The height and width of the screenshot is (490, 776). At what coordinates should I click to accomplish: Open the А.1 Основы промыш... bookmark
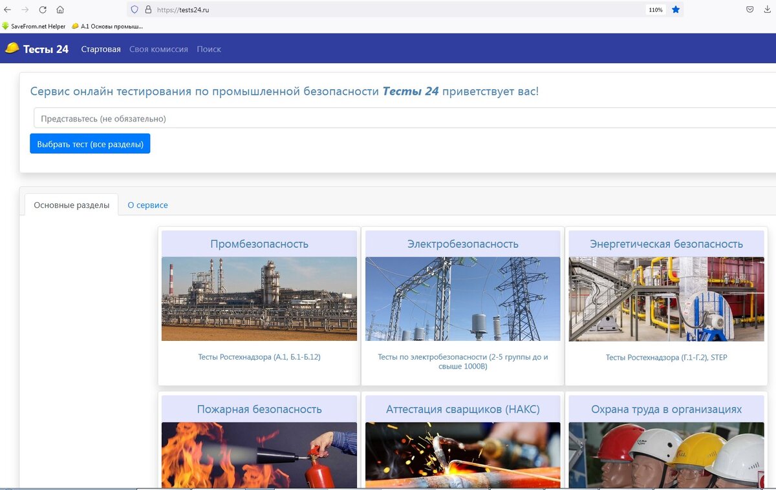coord(107,26)
